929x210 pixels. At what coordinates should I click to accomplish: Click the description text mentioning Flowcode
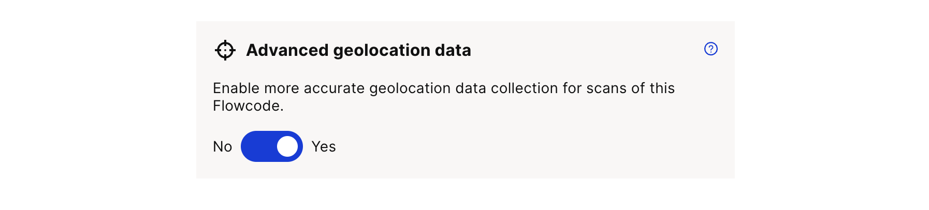(x=444, y=97)
